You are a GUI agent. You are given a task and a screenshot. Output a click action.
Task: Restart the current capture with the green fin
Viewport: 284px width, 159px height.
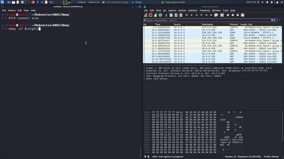point(155,15)
